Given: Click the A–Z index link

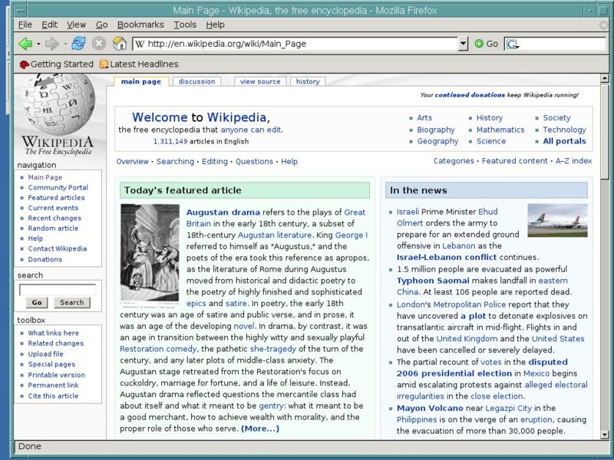Looking at the screenshot, I should click(x=573, y=161).
